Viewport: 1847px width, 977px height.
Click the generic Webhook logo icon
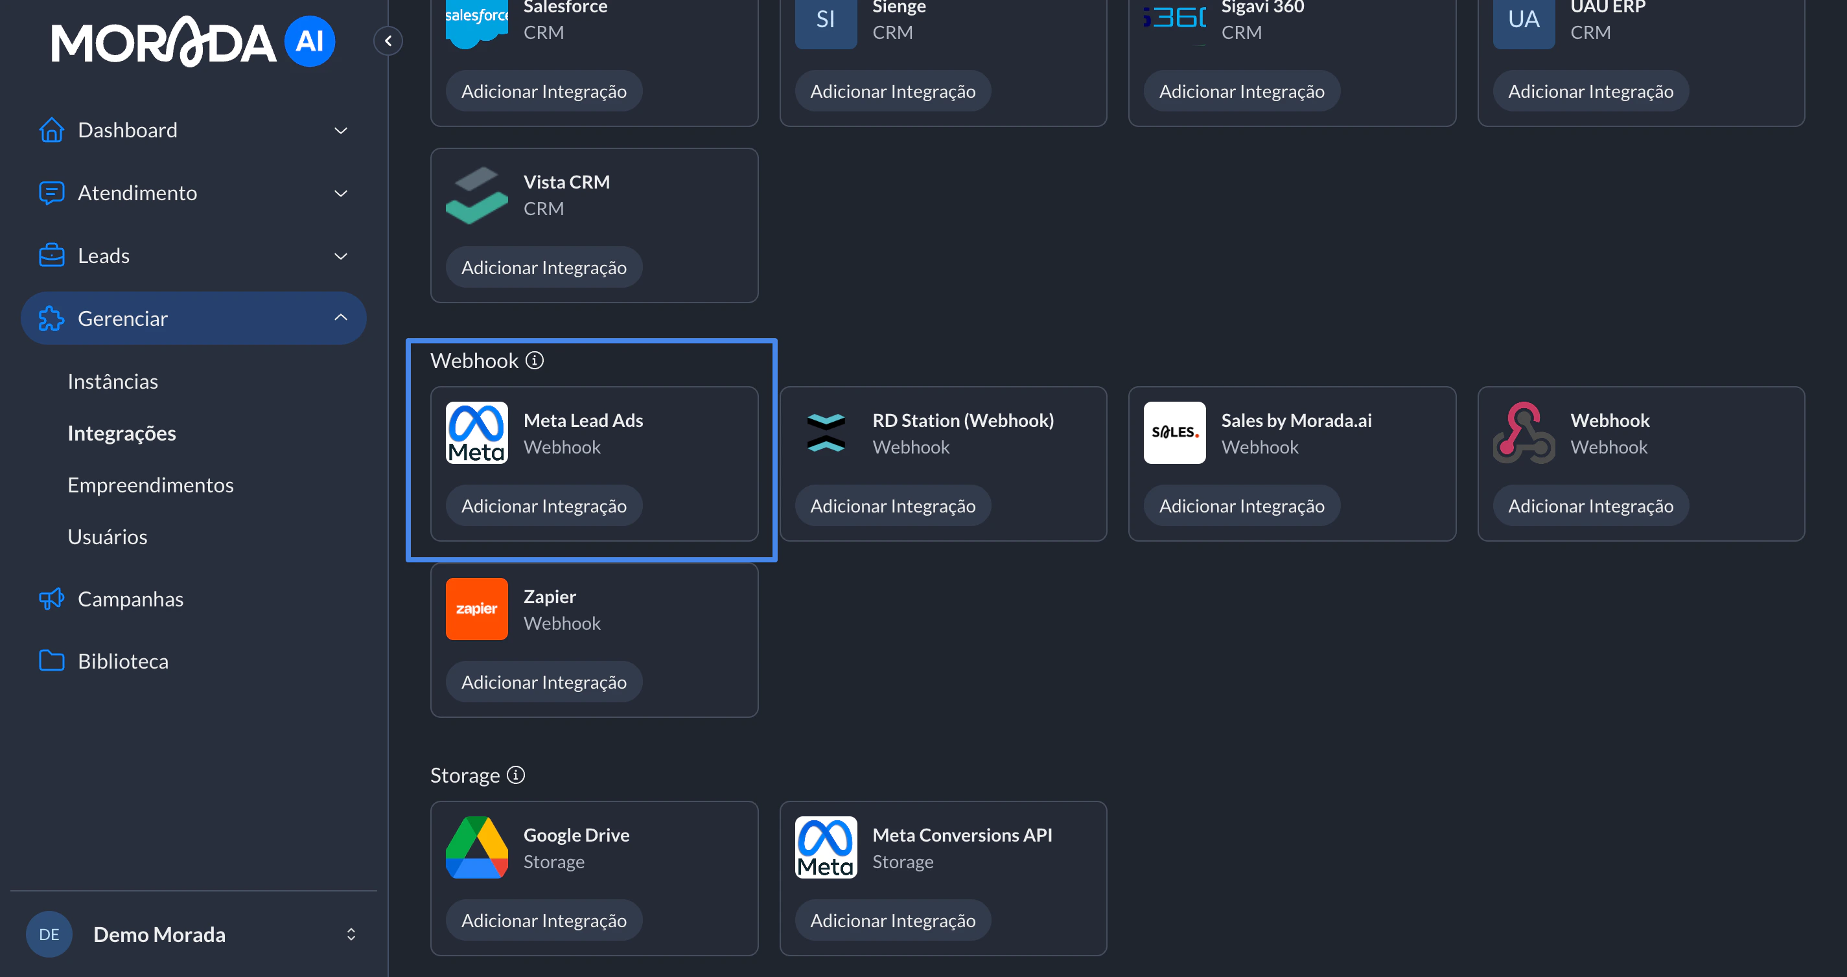point(1523,432)
